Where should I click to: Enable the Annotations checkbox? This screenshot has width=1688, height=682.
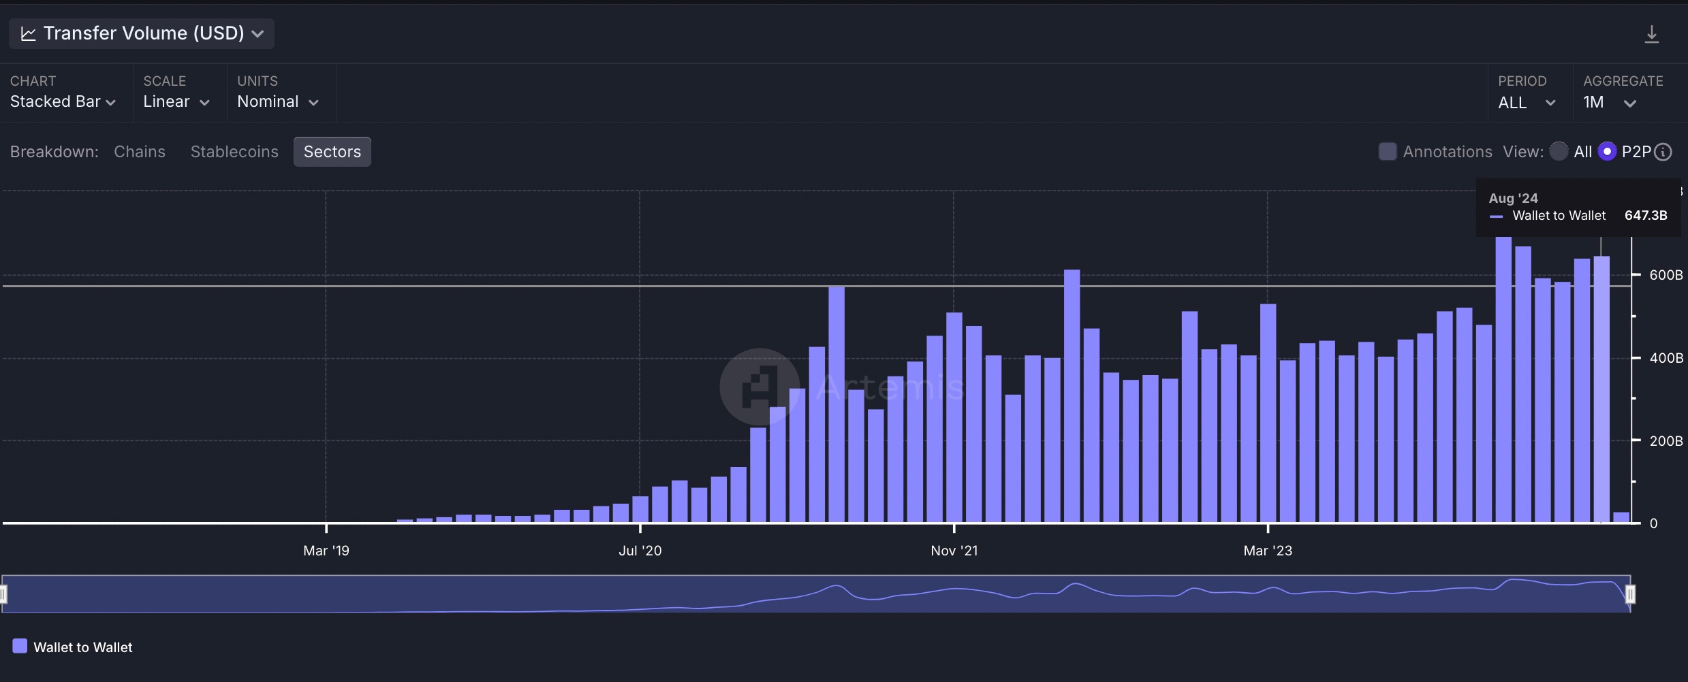click(1388, 151)
